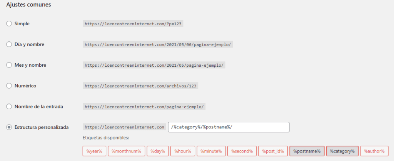394x161 pixels.
Task: Remove the active %category% tag
Action: click(342, 151)
